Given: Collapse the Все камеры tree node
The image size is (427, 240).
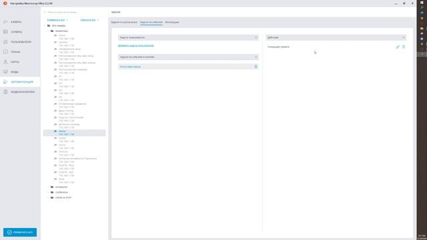Looking at the screenshot, I should coord(45,25).
